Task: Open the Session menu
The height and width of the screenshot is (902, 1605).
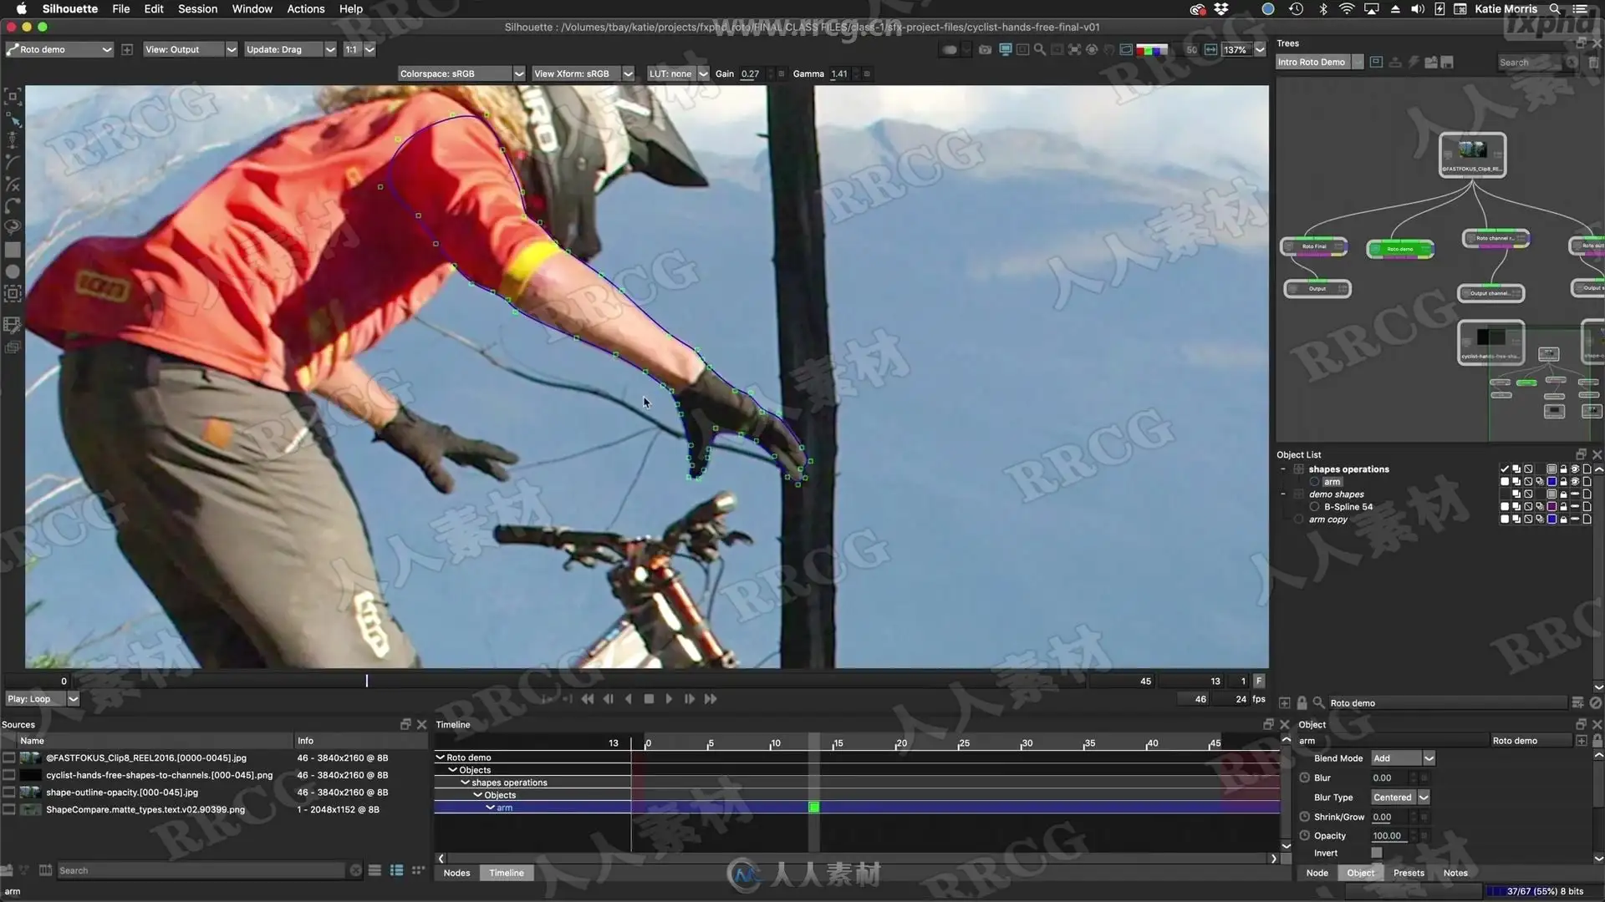Action: point(197,9)
